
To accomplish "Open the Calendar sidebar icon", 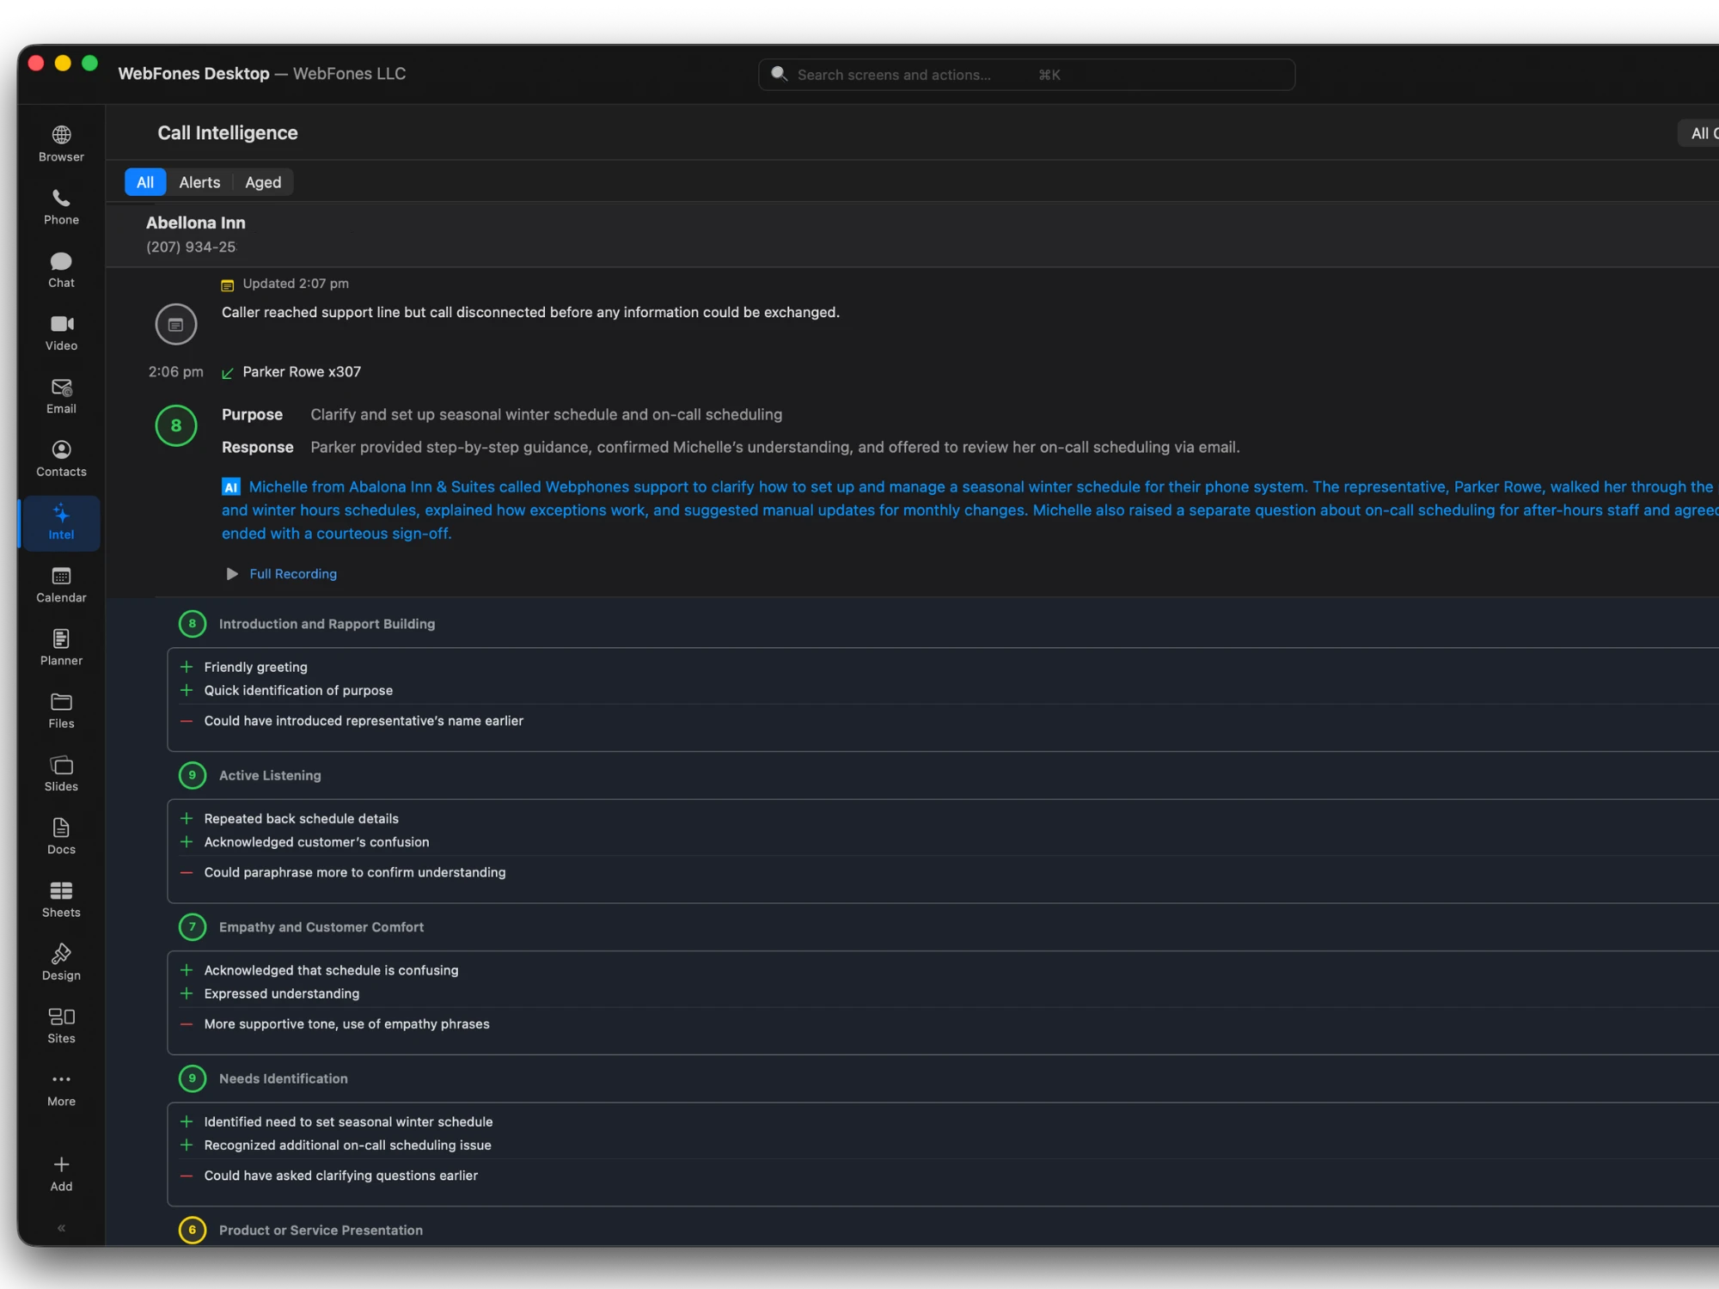I will pos(61,585).
